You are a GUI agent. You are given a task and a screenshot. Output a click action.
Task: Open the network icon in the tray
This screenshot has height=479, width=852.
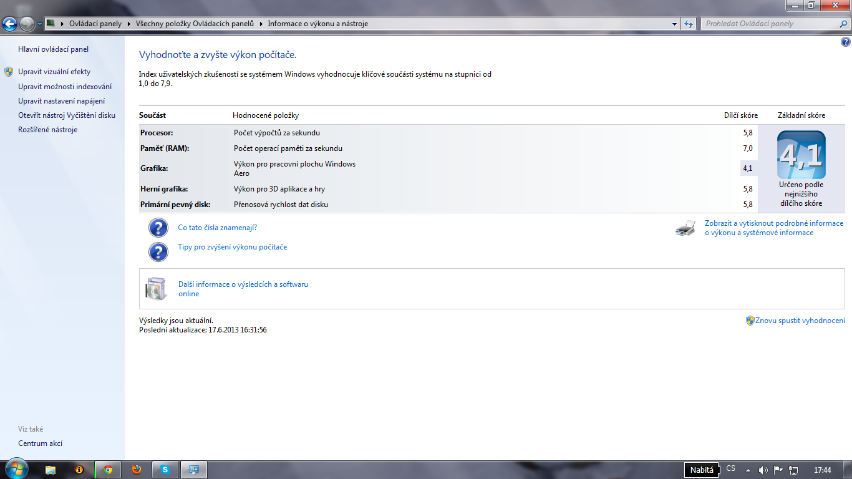[x=794, y=470]
